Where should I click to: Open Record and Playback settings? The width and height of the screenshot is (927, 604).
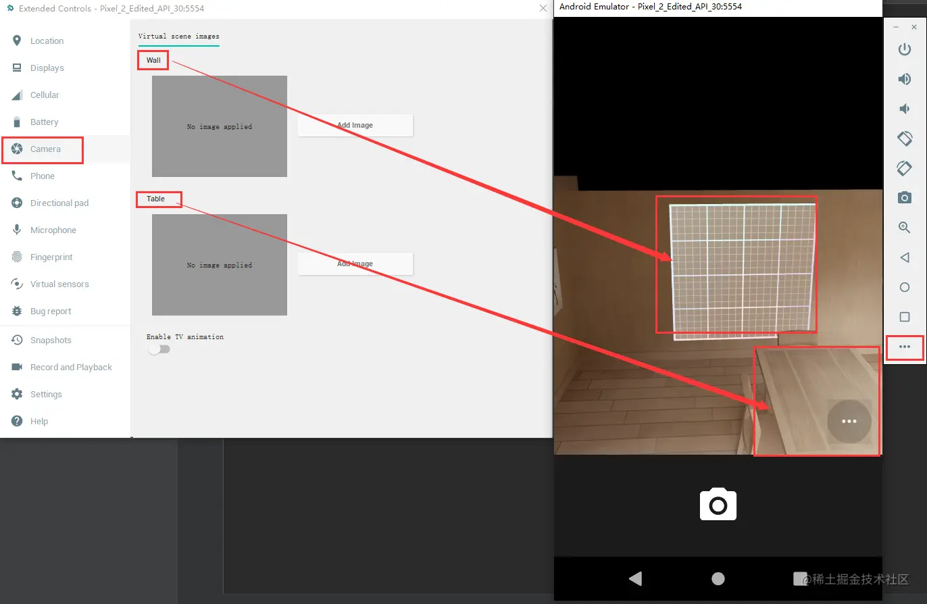70,367
